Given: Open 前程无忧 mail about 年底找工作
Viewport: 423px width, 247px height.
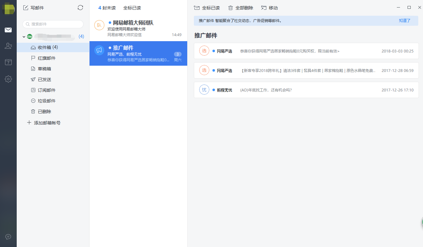Looking at the screenshot, I should pos(306,90).
